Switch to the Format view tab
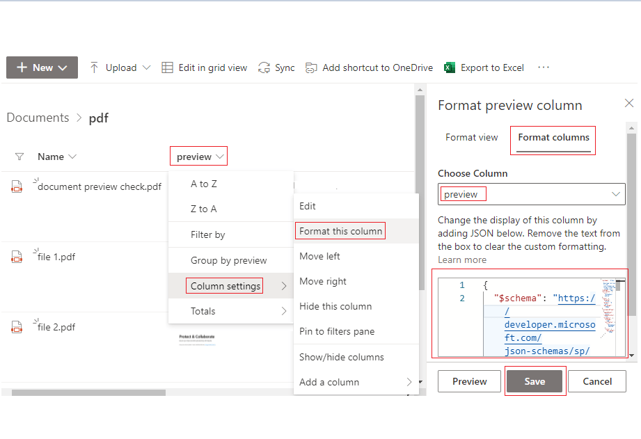 tap(472, 137)
